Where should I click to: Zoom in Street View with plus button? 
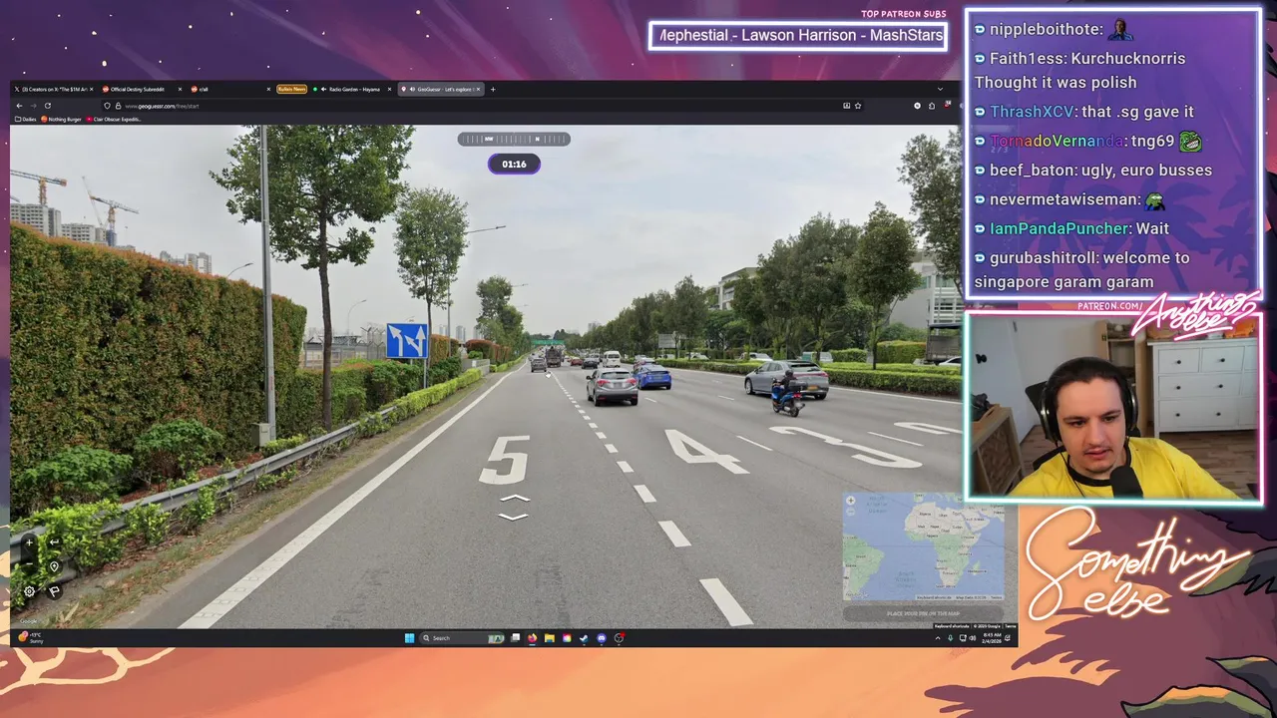tap(29, 543)
